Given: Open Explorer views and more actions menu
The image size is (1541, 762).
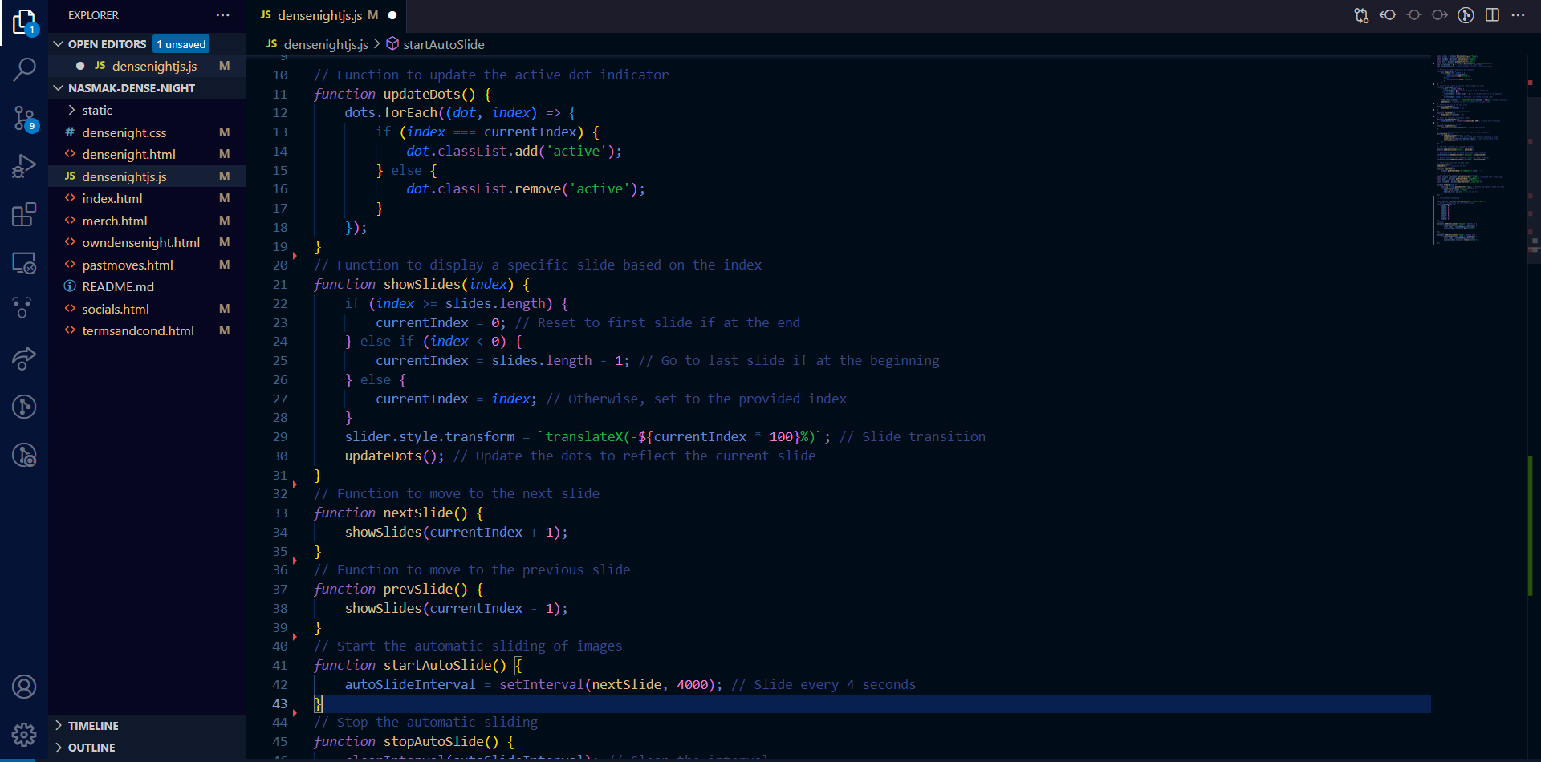Looking at the screenshot, I should coord(222,15).
